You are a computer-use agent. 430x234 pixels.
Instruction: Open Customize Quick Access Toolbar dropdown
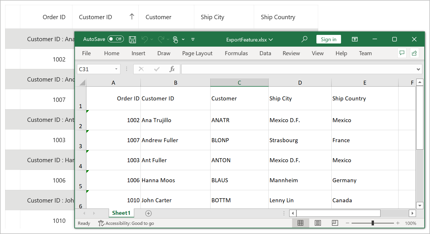[193, 39]
